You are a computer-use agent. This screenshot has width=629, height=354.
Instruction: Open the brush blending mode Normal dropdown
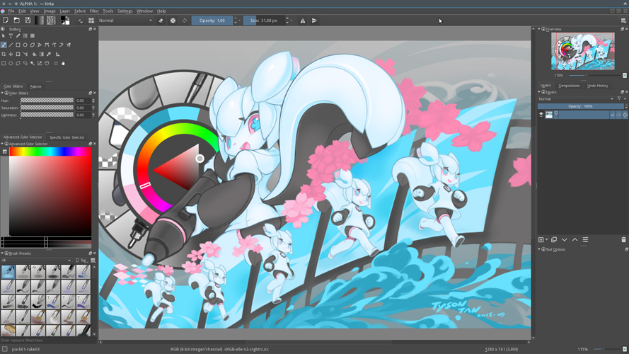[125, 21]
